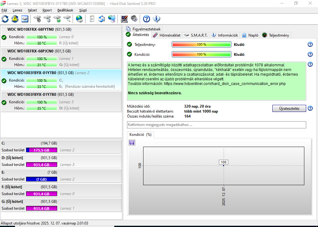Image resolution: width=318 pixels, height=227 pixels.
Task: Select WDC WD1003FBYX-01Y7B0 labeled Lemez: 2
Action: pyautogui.click(x=61, y=80)
